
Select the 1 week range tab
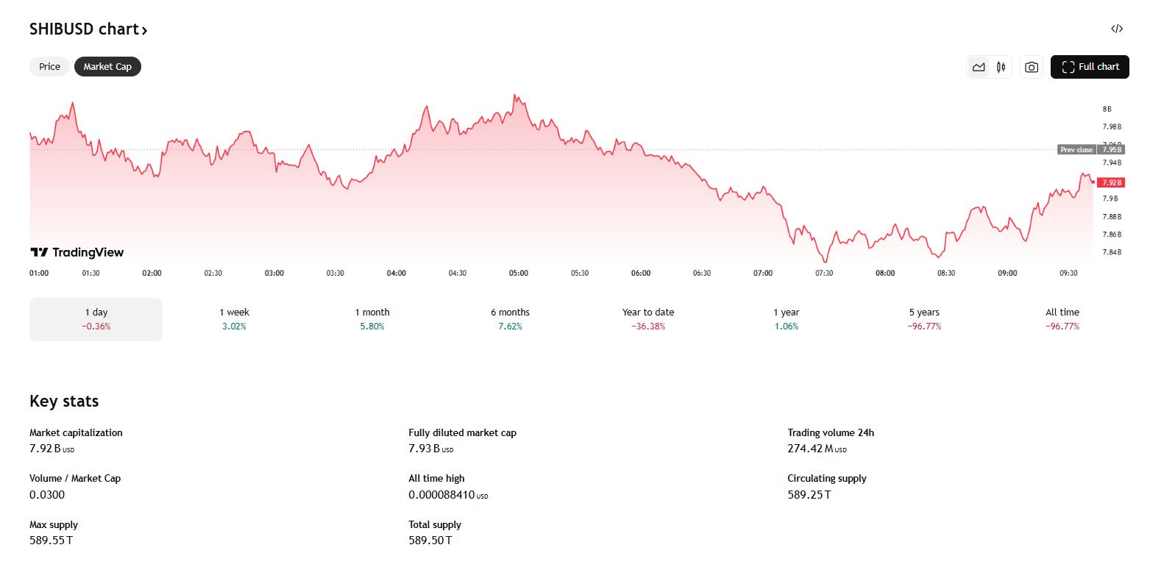[234, 319]
